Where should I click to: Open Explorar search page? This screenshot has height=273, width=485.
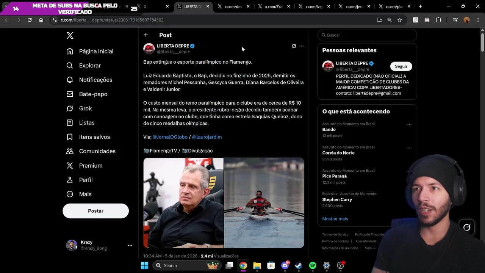[83, 66]
